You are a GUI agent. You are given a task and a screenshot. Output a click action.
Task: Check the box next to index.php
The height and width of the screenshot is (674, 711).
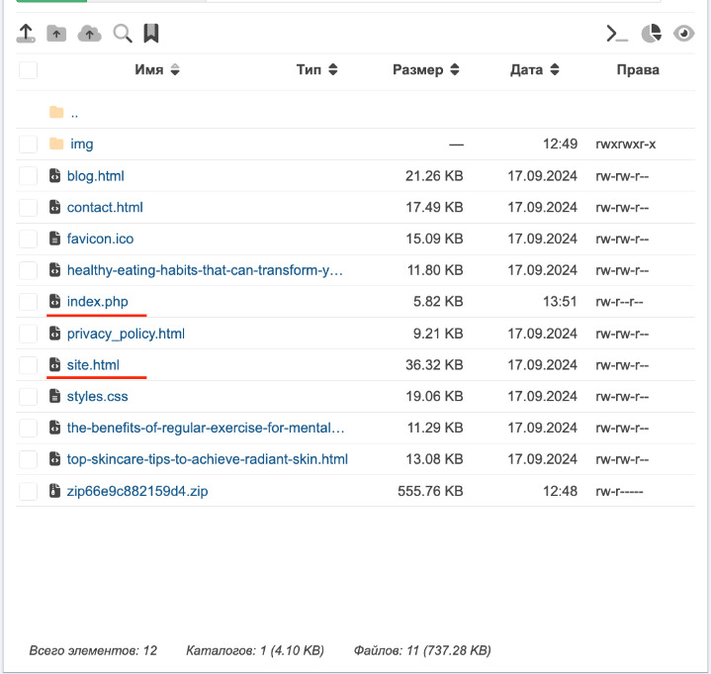29,302
